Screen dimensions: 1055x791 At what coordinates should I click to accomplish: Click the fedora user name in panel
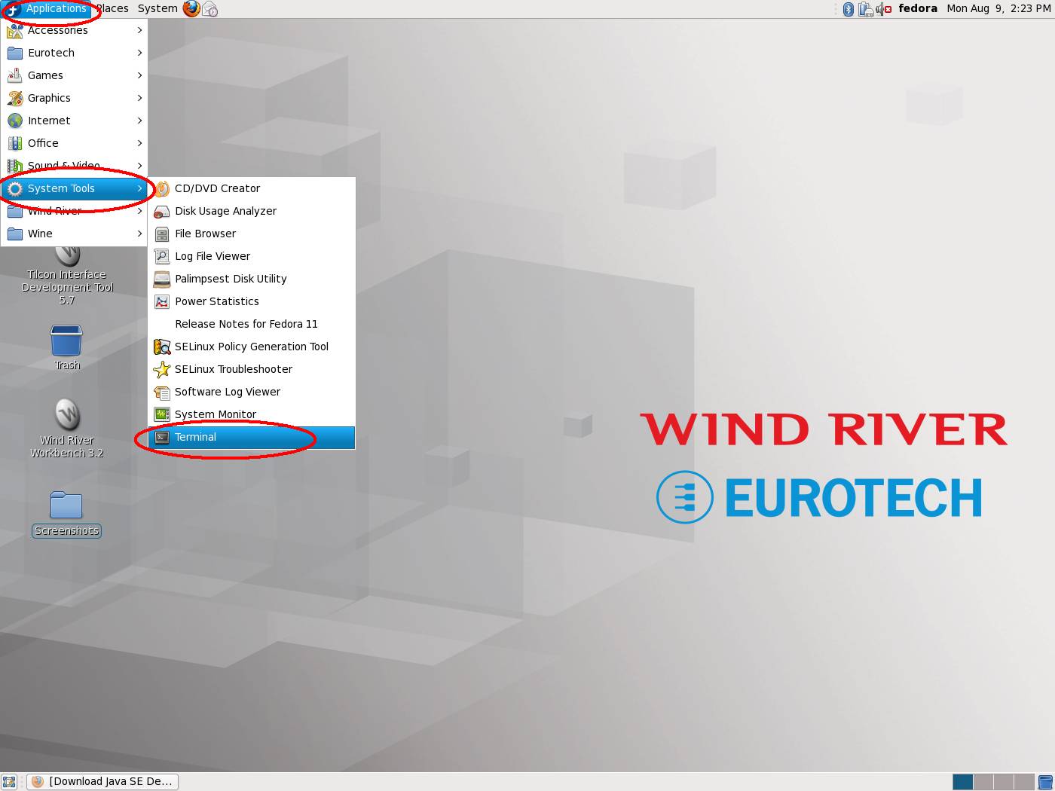tap(918, 8)
